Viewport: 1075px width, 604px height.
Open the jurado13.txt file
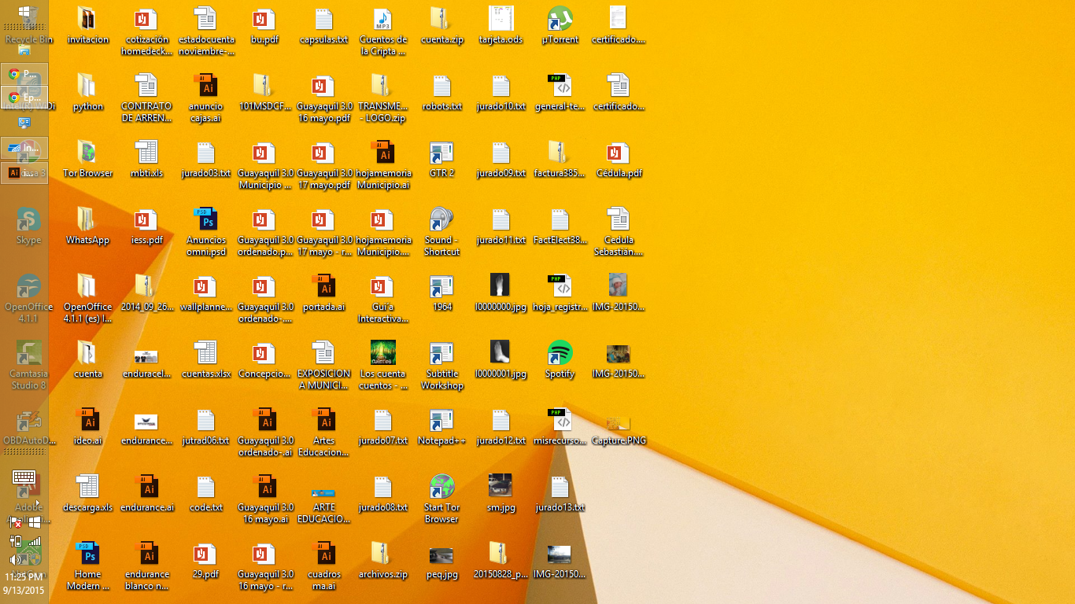click(x=560, y=492)
